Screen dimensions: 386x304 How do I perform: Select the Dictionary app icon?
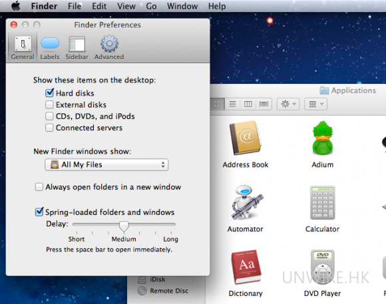[x=246, y=267]
